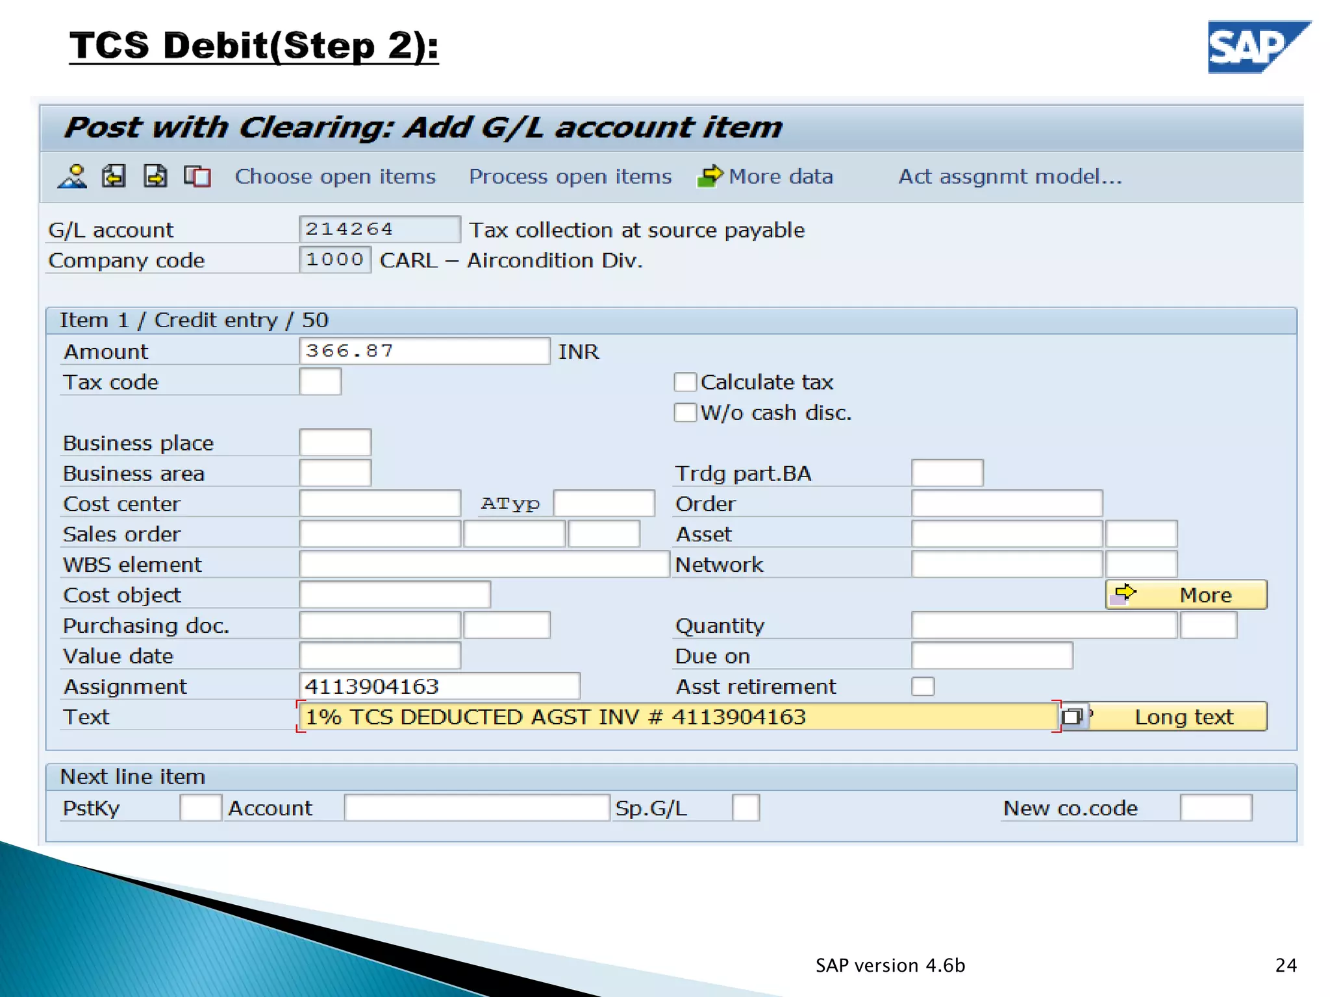
Task: Click the ATyp input field
Action: [x=604, y=504]
